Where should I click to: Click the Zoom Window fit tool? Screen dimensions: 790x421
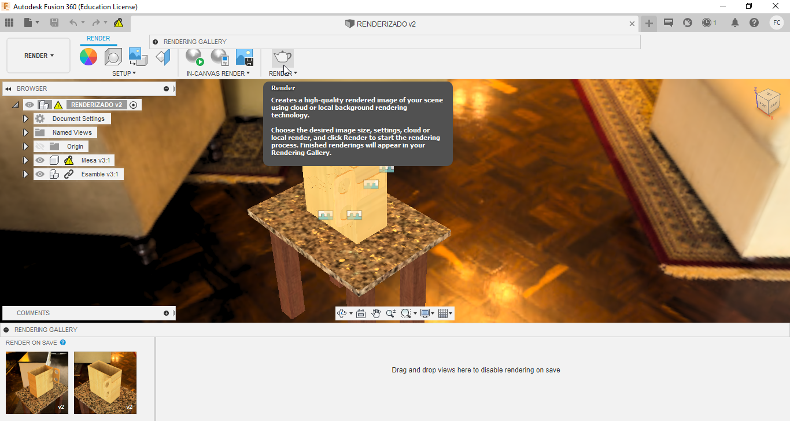pyautogui.click(x=406, y=313)
